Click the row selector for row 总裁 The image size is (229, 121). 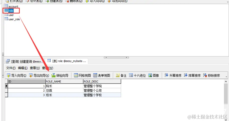(x=6, y=90)
